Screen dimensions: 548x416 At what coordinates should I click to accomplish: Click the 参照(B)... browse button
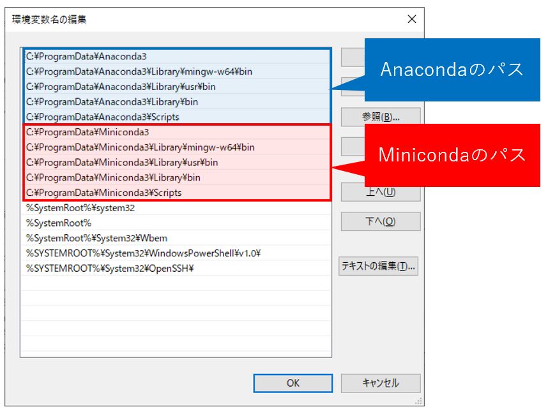point(381,117)
